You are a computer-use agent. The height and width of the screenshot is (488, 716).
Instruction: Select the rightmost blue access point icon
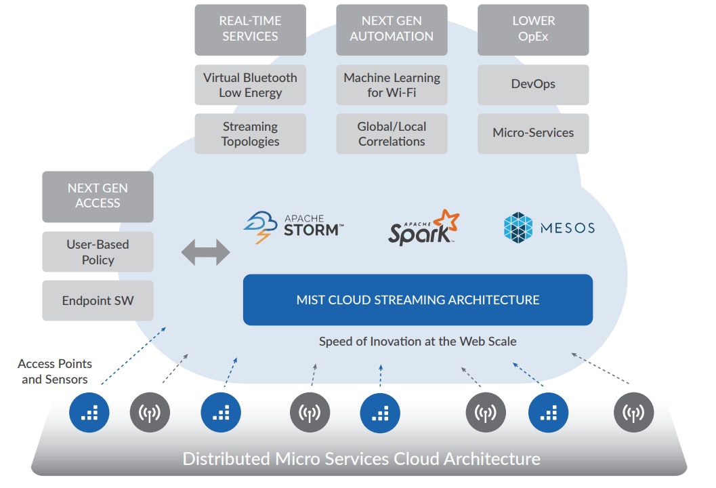(x=548, y=412)
